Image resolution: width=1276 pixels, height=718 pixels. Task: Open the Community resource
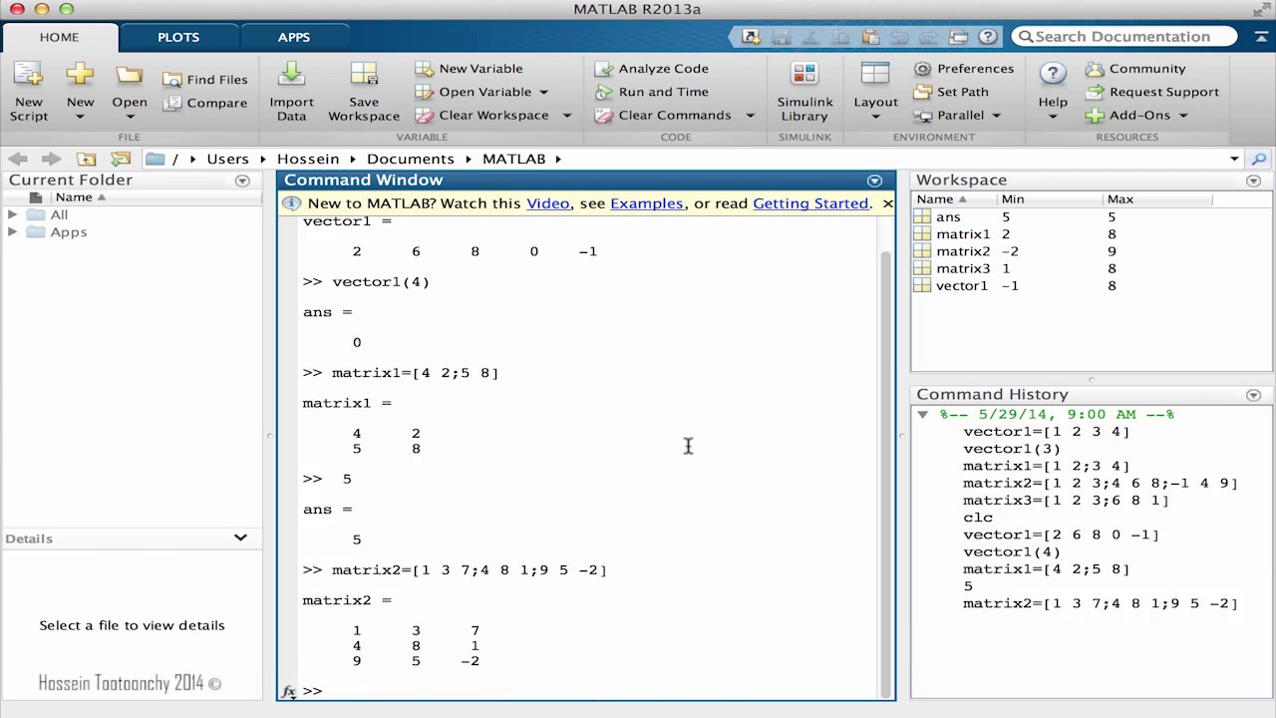pyautogui.click(x=1135, y=69)
